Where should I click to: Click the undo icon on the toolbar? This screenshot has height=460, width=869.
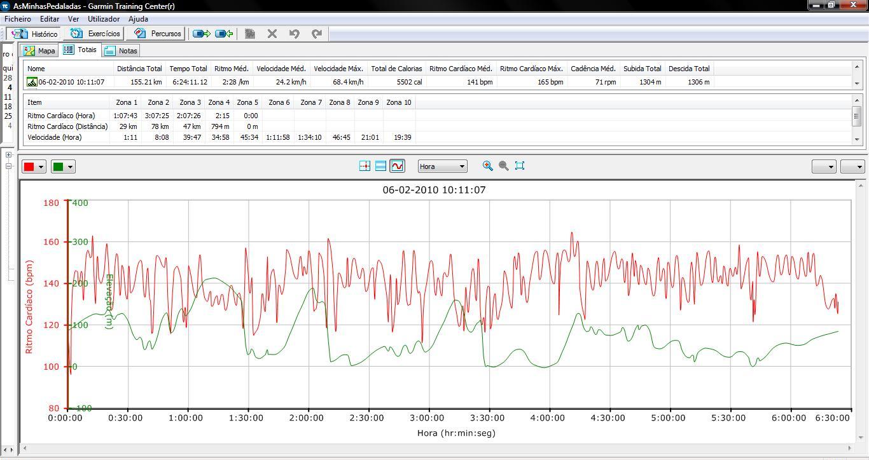coord(294,34)
